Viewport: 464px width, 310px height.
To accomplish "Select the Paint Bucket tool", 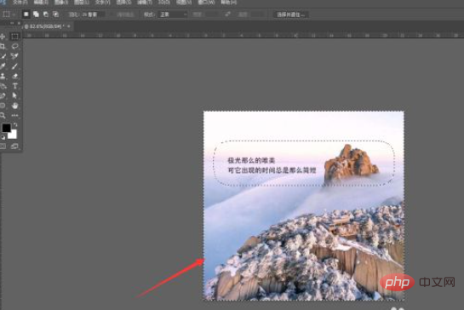I will pyautogui.click(x=3, y=86).
